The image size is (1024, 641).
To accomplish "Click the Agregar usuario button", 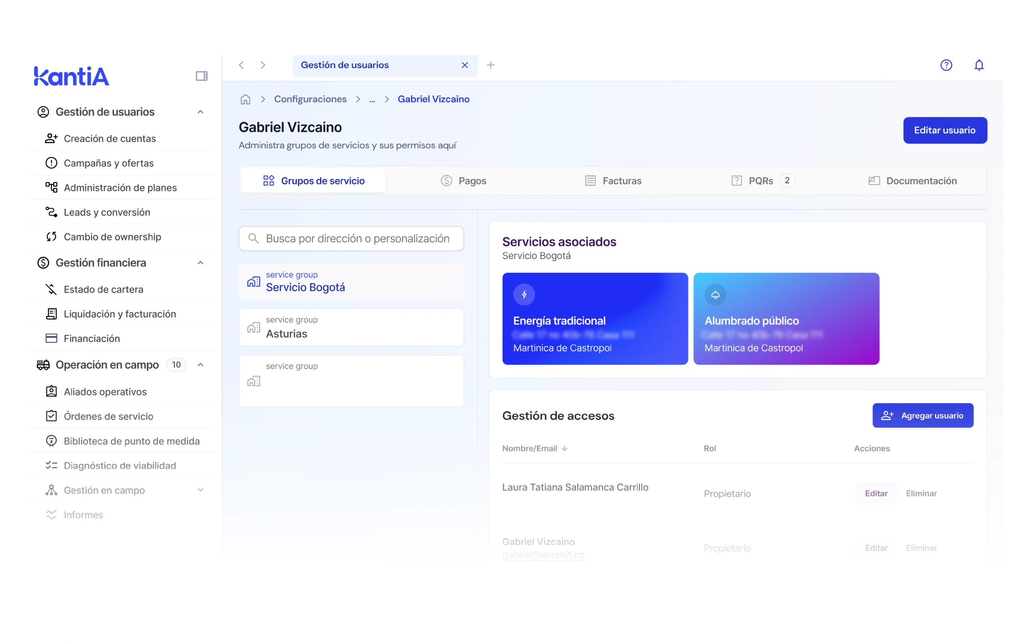I will [923, 415].
